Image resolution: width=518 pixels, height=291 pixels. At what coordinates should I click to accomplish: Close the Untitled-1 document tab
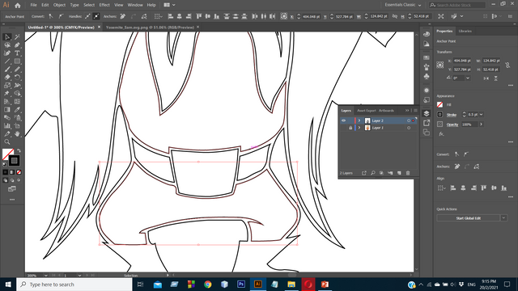99,27
